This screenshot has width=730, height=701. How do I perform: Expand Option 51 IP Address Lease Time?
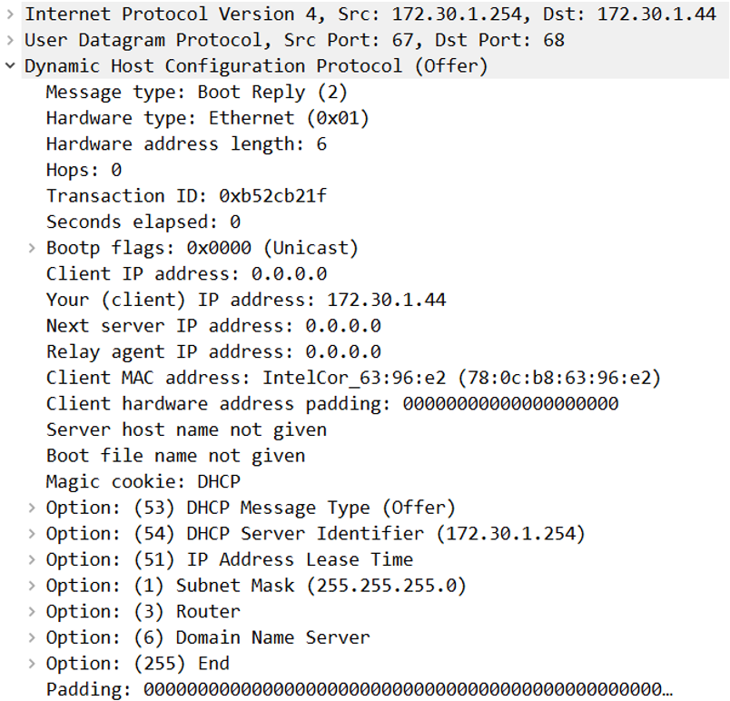tap(33, 559)
